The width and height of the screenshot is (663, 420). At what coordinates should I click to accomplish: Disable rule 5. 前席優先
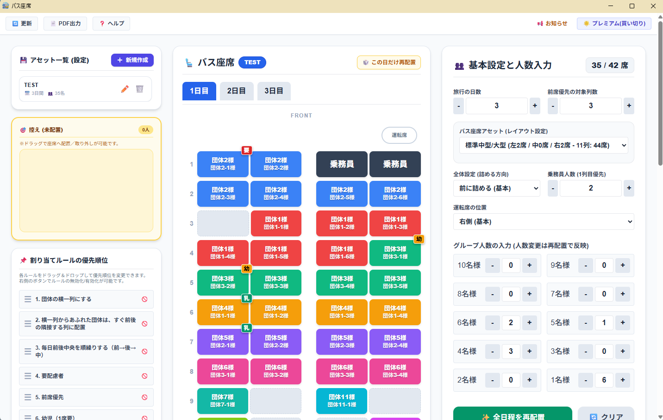coord(144,397)
